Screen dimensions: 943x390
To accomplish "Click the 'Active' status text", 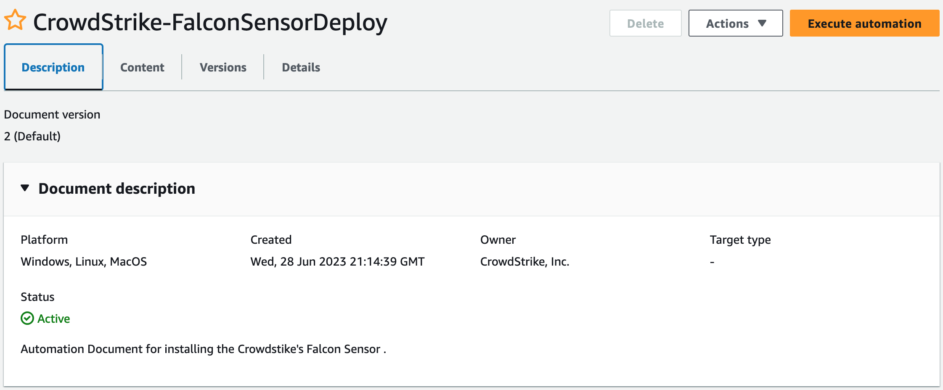I will [x=54, y=319].
